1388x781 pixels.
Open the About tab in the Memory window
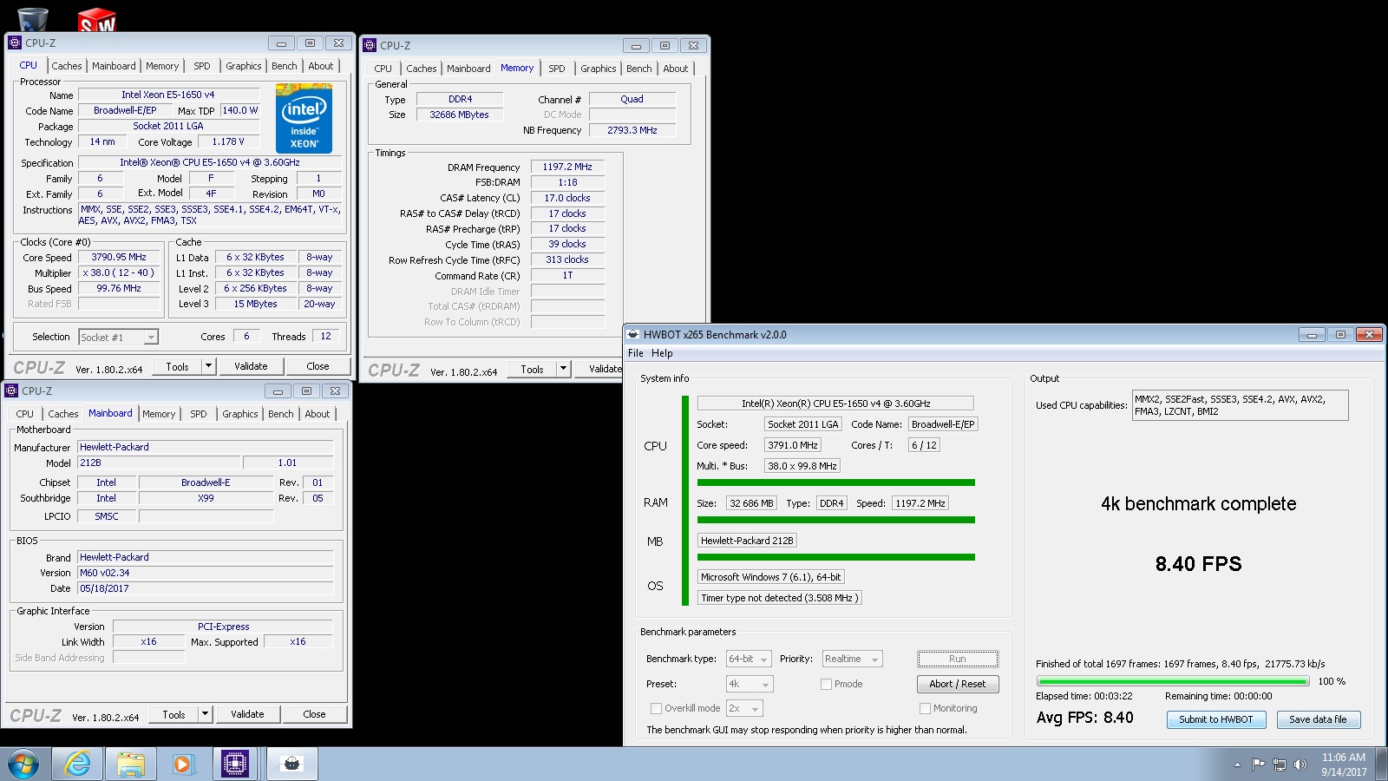(676, 69)
